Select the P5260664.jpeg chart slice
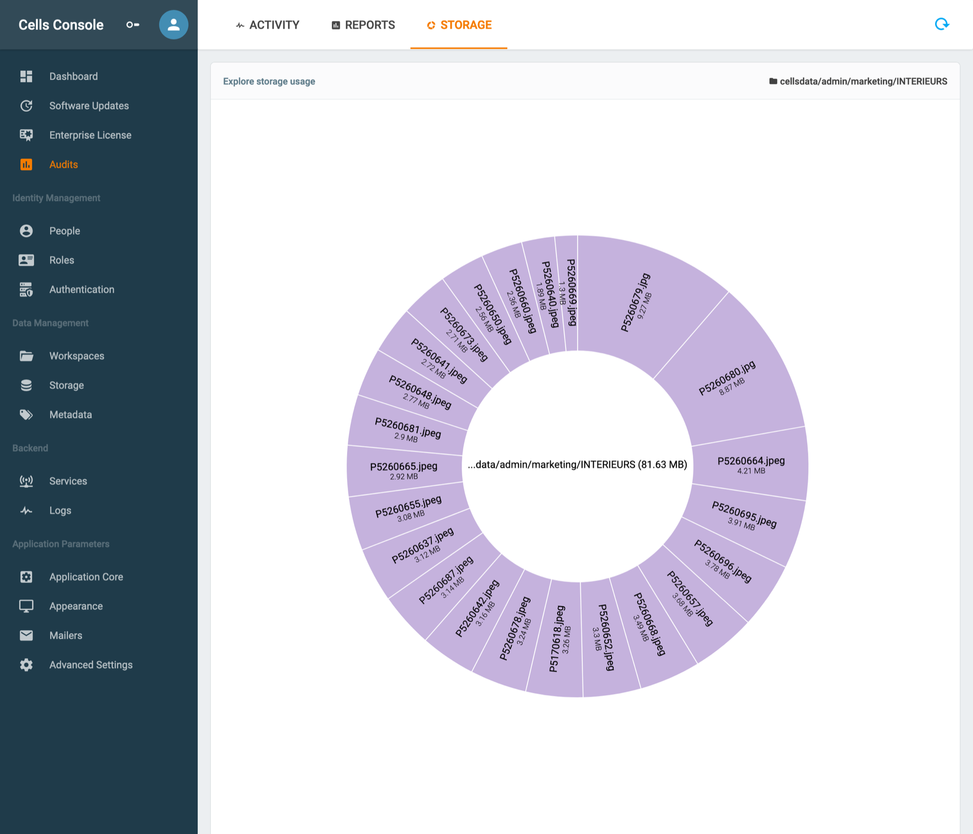Viewport: 973px width, 834px height. [x=751, y=464]
